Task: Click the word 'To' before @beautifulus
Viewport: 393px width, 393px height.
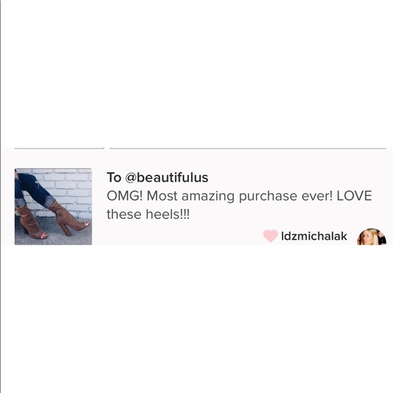Action: (x=114, y=178)
